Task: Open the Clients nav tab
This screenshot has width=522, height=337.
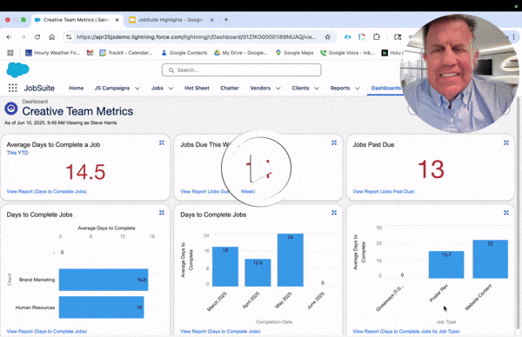Action: [x=300, y=88]
